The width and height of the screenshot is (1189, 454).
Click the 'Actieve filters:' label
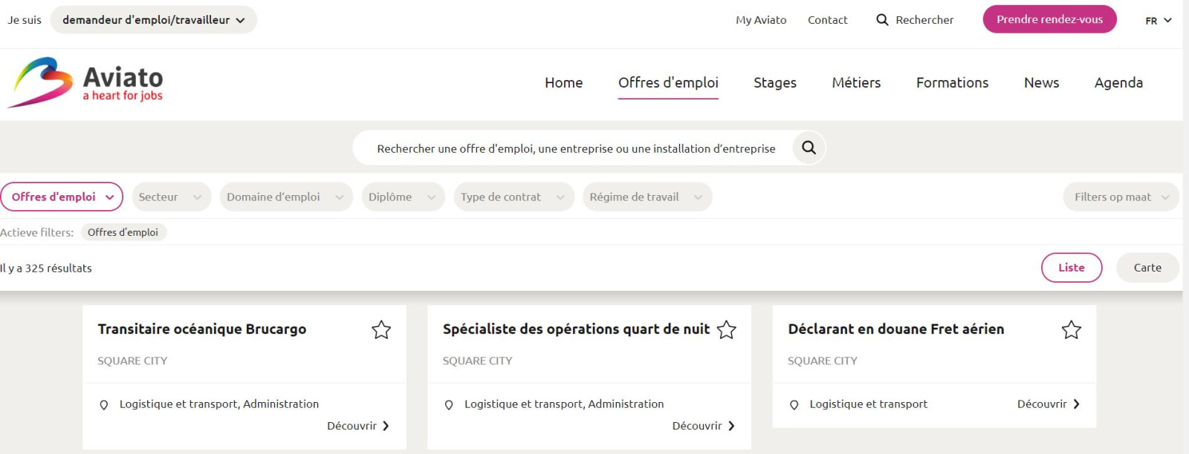coord(37,233)
